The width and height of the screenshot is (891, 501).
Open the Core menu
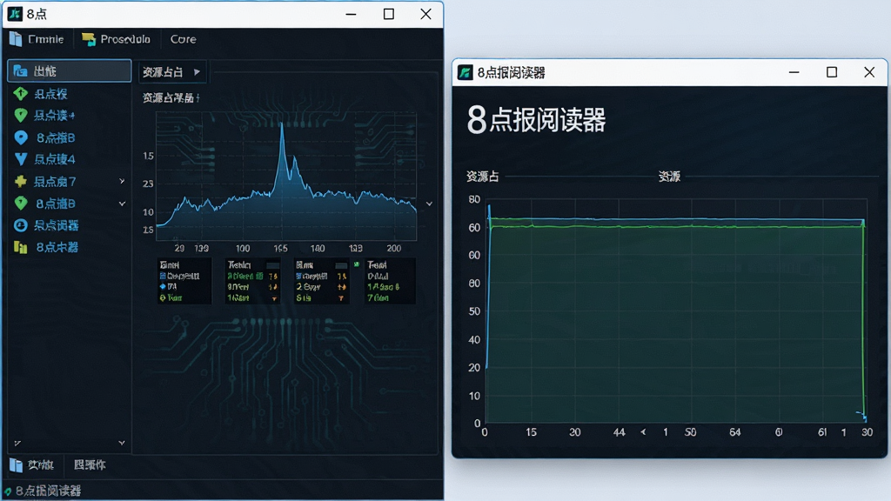tap(183, 39)
